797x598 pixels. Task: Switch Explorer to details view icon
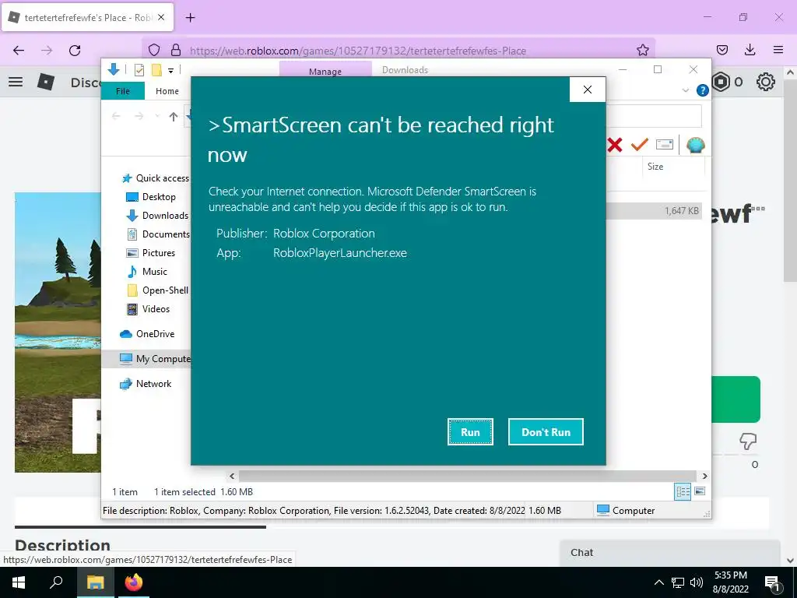click(683, 491)
